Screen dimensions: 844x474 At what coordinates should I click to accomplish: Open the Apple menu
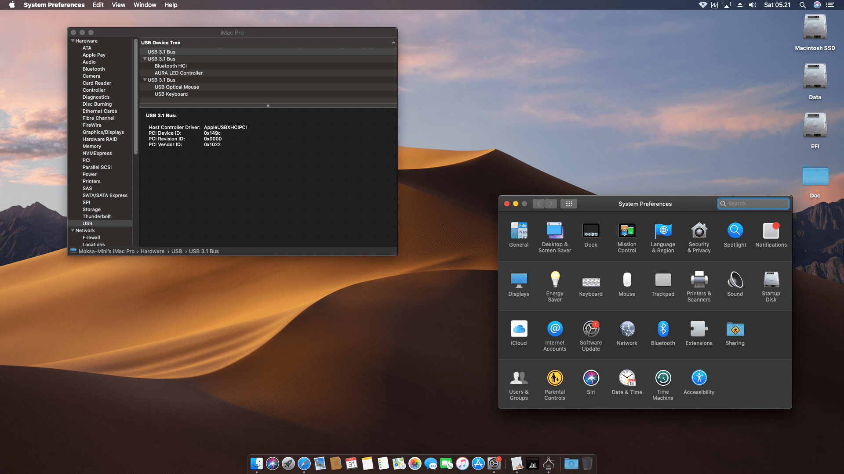tap(12, 5)
